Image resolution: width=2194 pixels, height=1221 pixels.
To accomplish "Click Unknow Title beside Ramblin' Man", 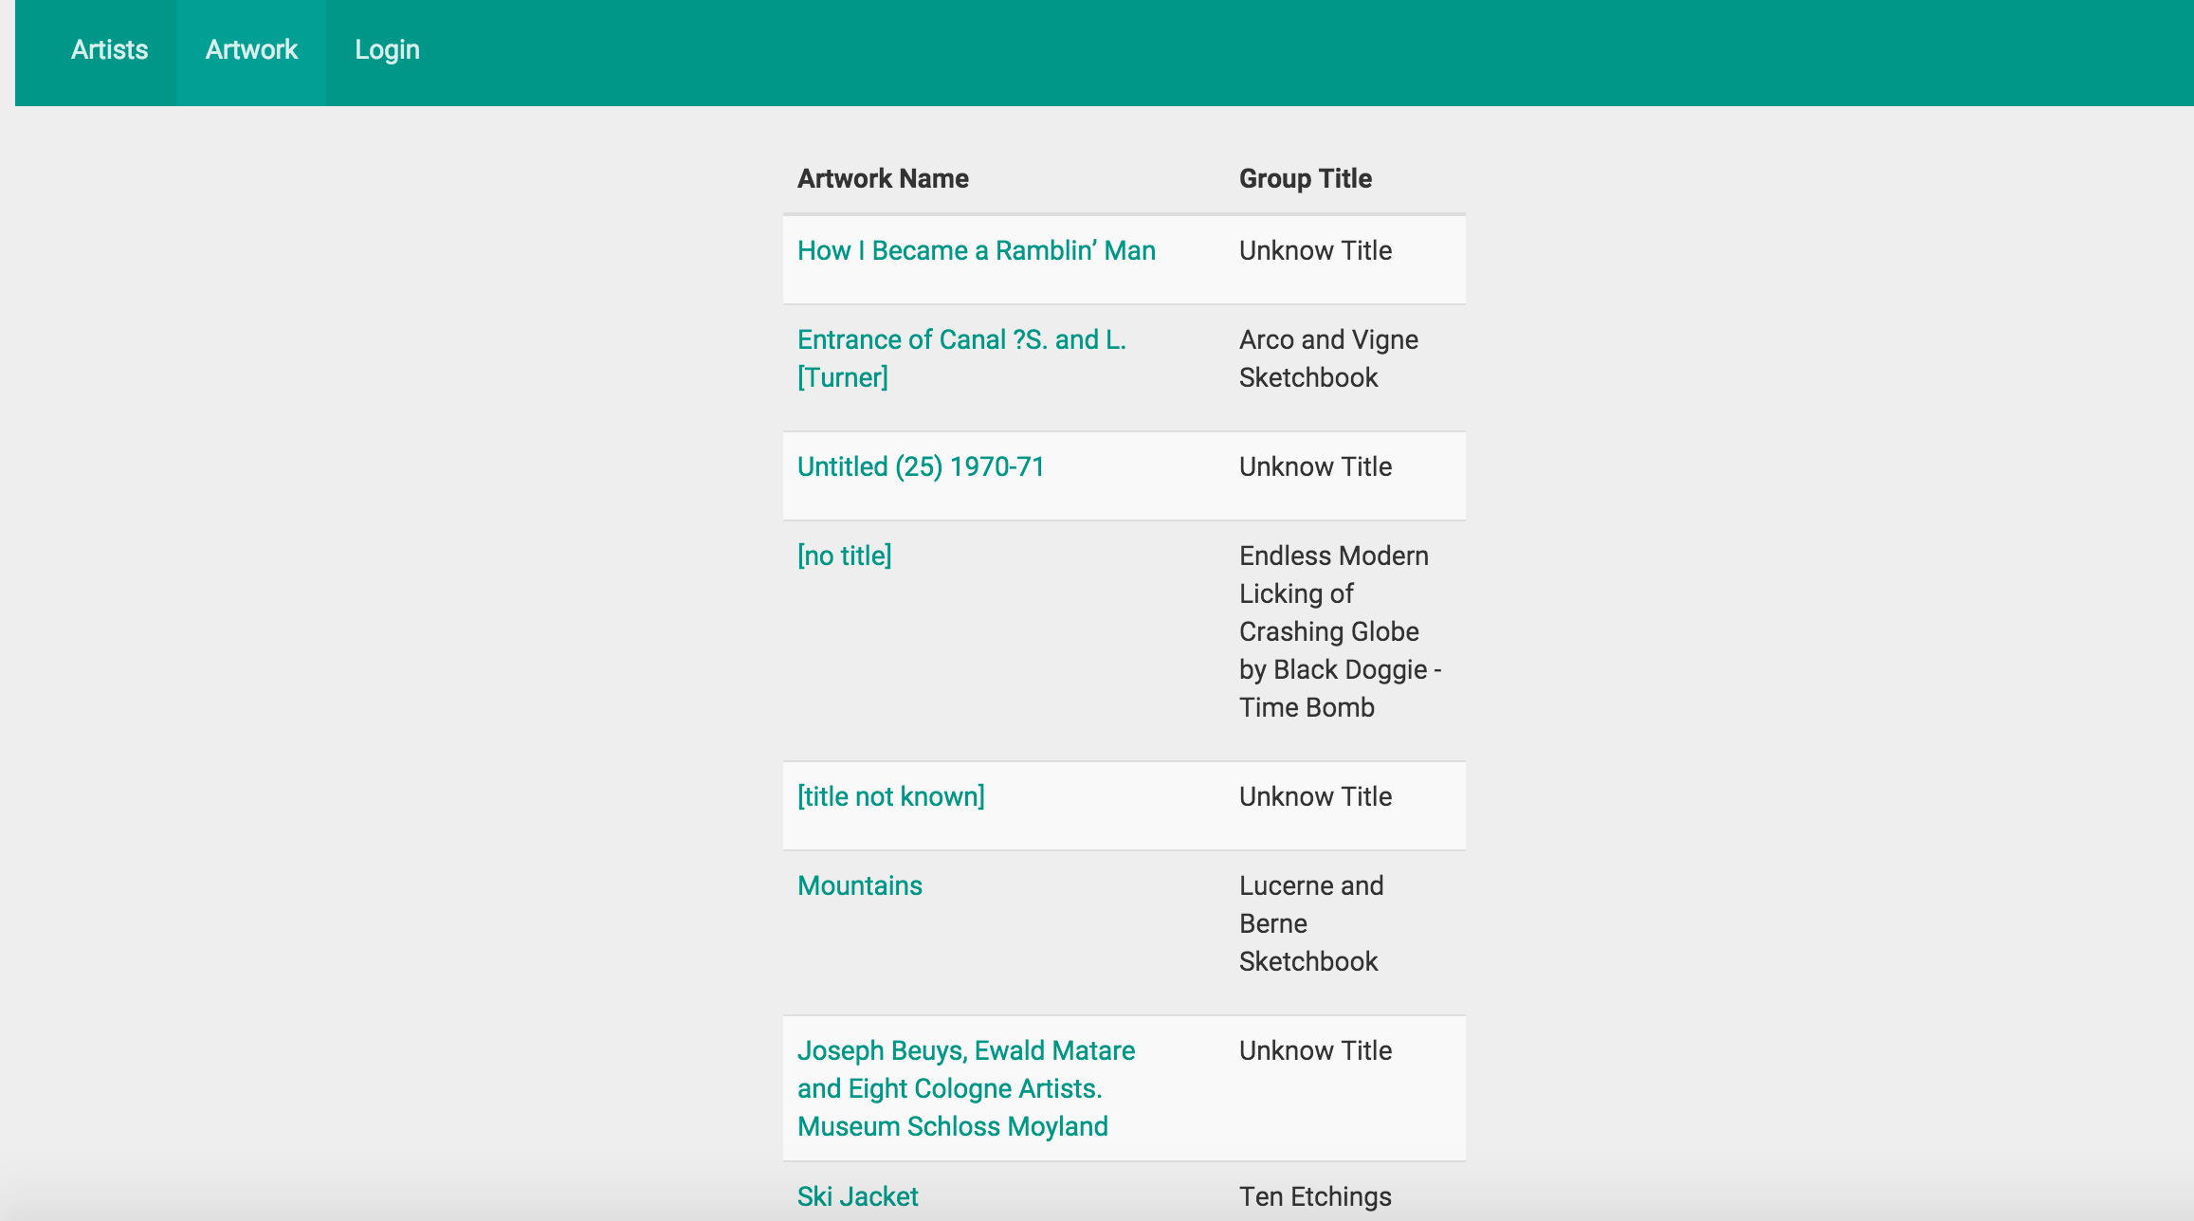I will pyautogui.click(x=1314, y=251).
